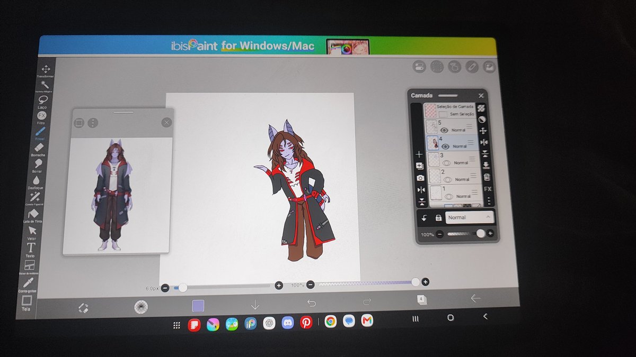Click the undo arrow
636x357 pixels.
[x=311, y=303]
